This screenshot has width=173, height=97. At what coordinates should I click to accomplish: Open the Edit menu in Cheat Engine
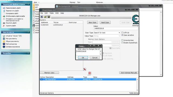(x=46, y=13)
